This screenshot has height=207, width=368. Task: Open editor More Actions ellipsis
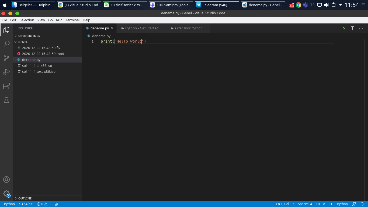[361, 28]
